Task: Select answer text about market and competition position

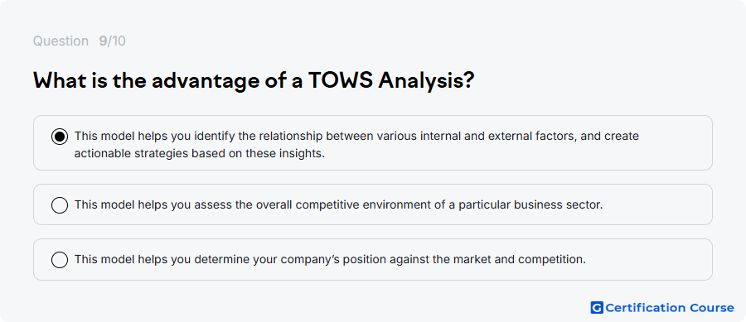Action: click(x=330, y=260)
